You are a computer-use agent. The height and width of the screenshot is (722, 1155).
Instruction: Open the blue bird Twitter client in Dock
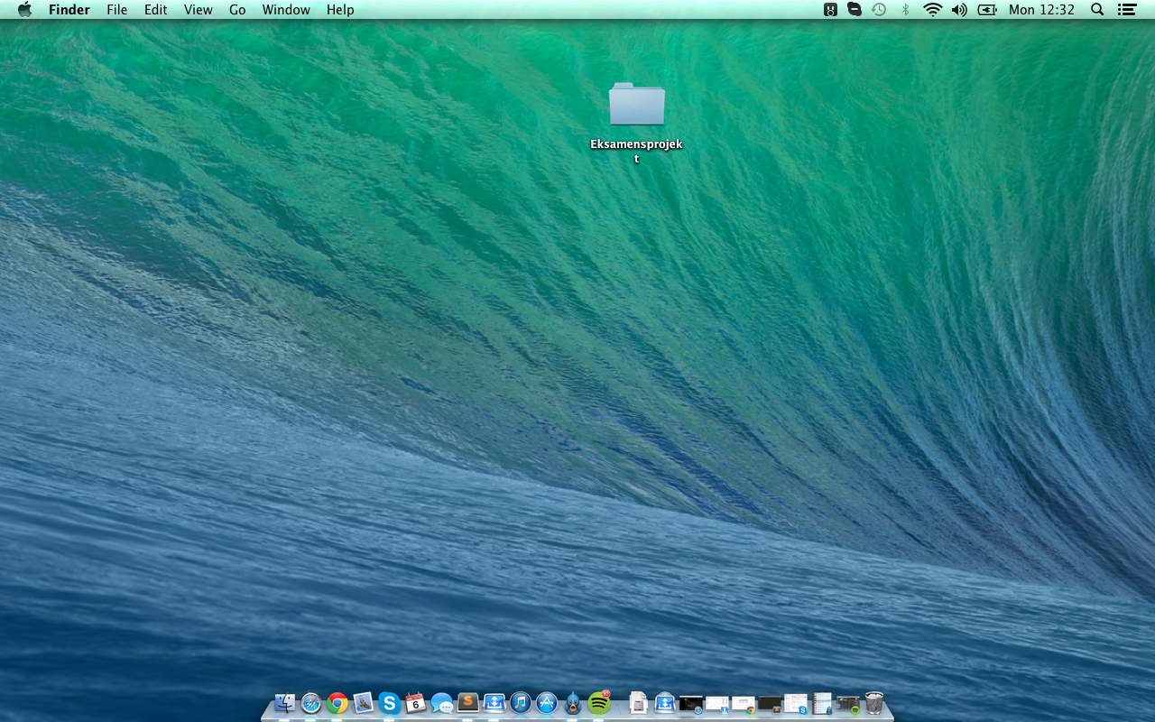572,702
